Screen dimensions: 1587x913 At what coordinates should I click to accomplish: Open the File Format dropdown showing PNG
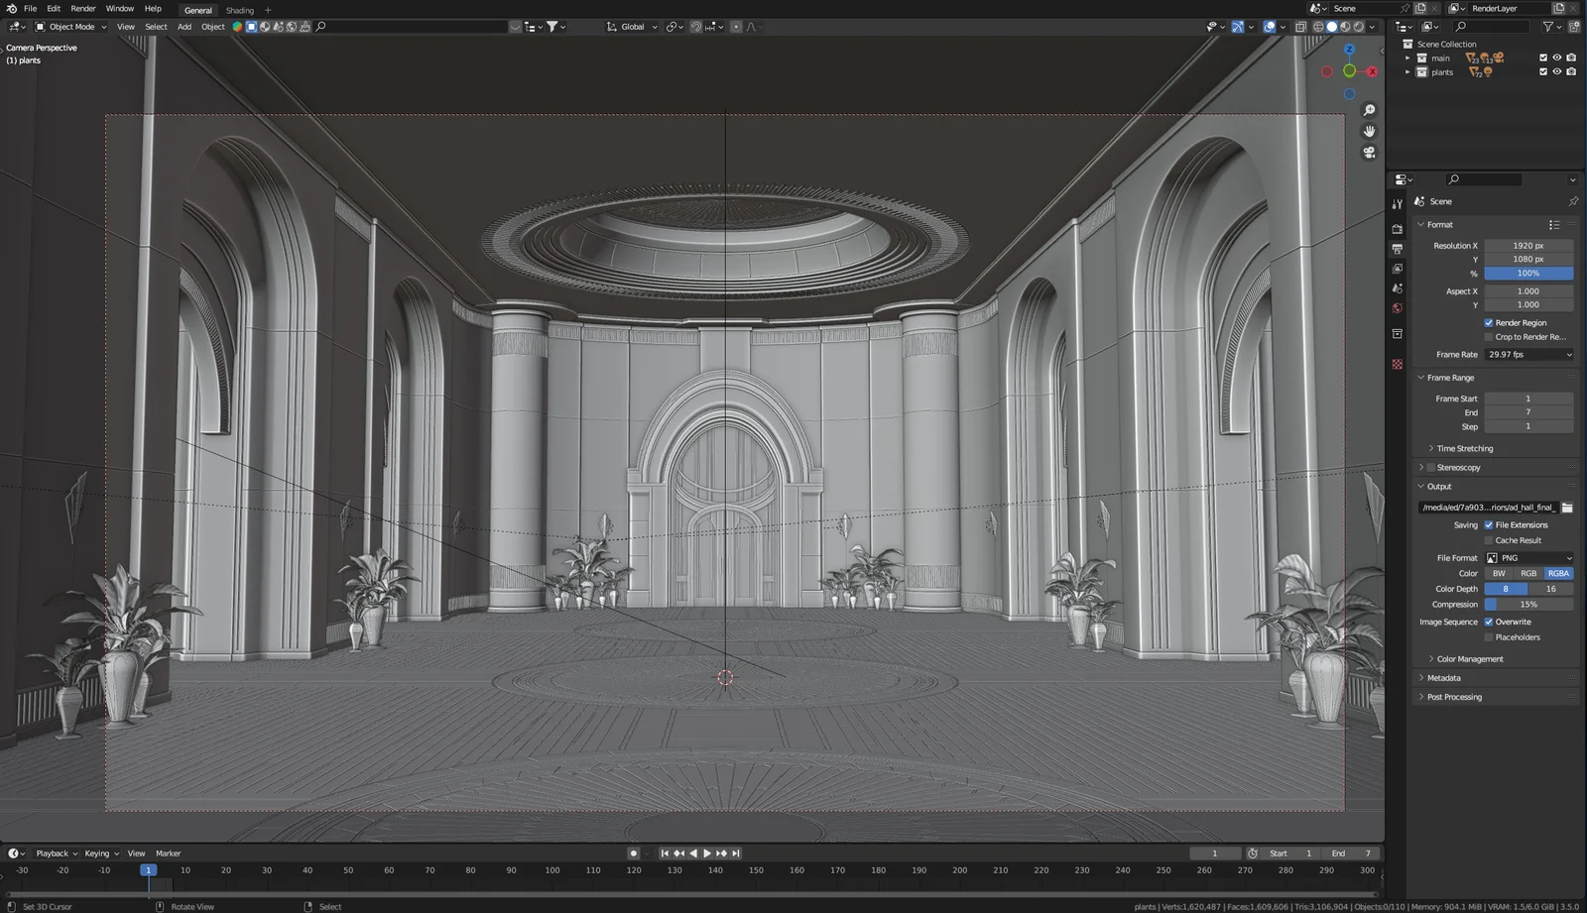[x=1528, y=557]
